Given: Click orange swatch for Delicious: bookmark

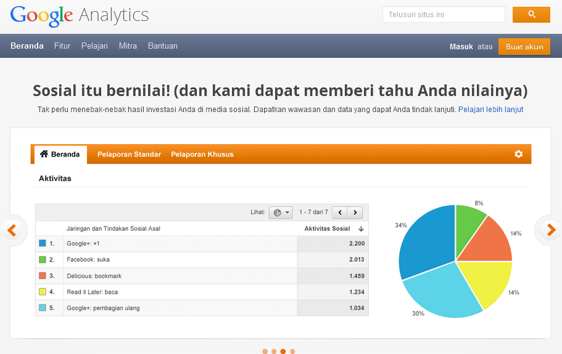Looking at the screenshot, I should 43,276.
